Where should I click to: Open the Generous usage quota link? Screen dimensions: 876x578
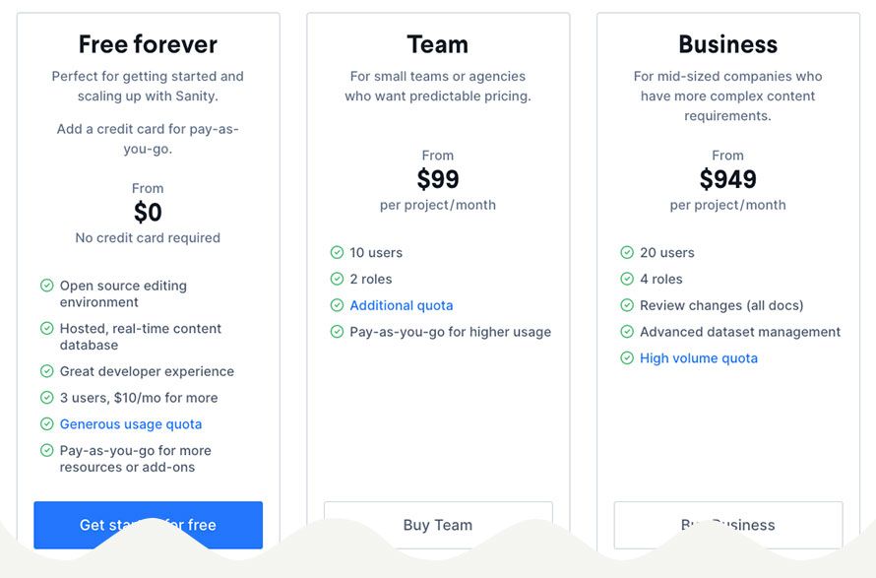click(x=131, y=424)
